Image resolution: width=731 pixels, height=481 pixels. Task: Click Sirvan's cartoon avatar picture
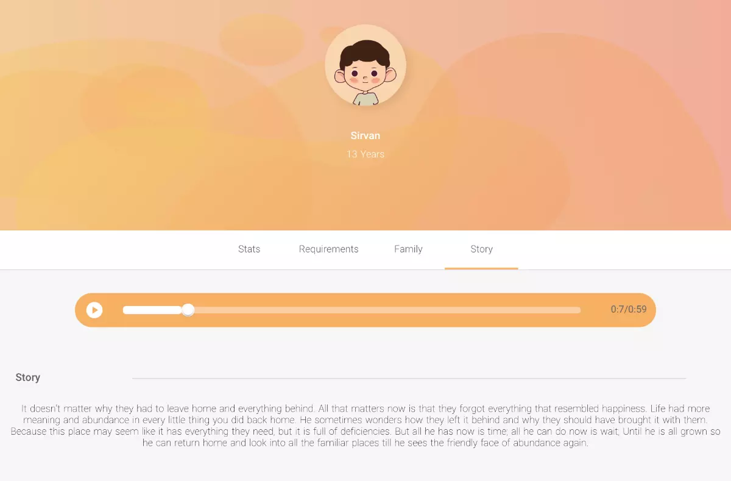pos(365,65)
